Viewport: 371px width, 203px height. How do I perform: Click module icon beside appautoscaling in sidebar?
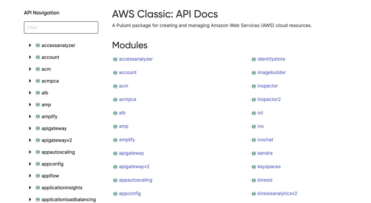38,152
